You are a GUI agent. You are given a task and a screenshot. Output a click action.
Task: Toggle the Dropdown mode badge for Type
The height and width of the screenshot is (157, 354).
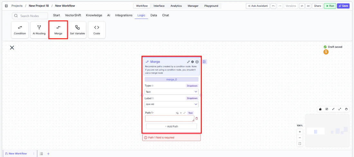(x=192, y=86)
